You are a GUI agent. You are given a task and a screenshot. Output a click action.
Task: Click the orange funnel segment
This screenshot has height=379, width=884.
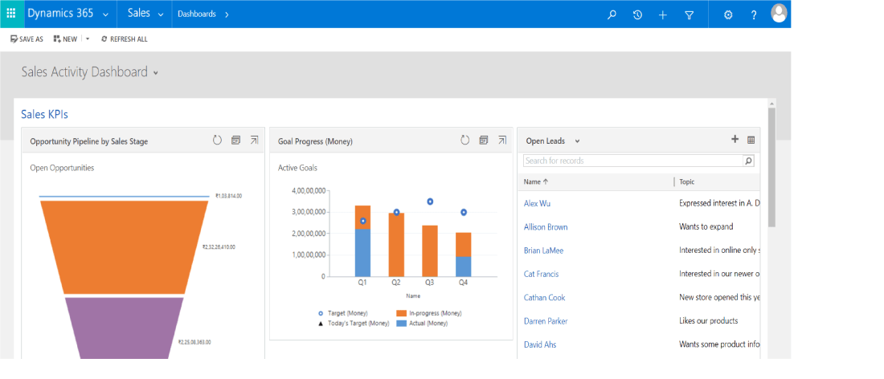point(123,245)
